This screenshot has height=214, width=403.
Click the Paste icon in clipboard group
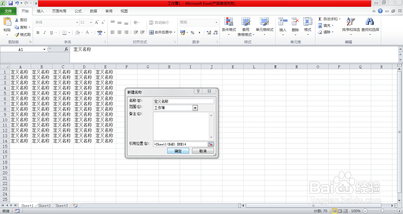click(x=7, y=22)
